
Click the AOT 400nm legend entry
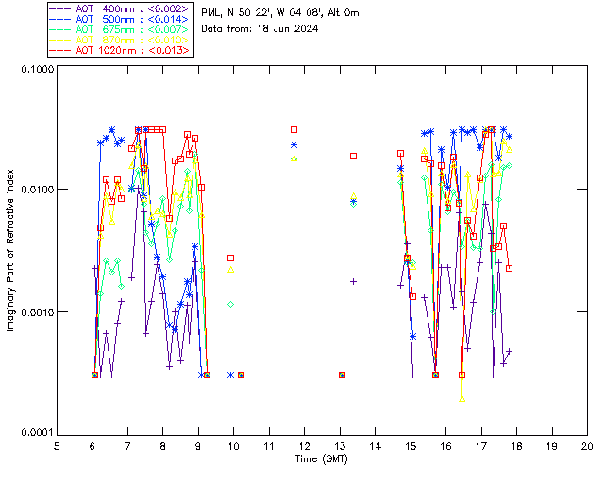(x=121, y=8)
